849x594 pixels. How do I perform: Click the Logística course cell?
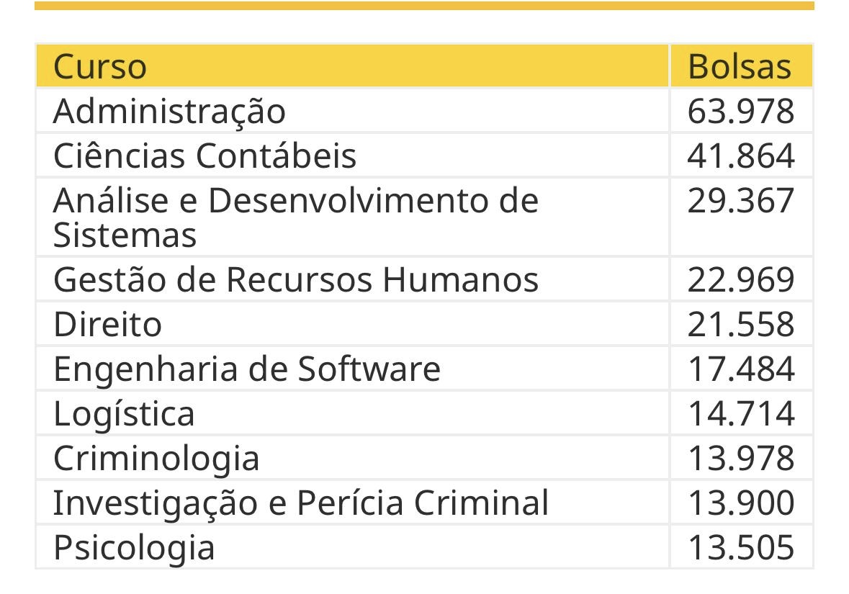[124, 414]
